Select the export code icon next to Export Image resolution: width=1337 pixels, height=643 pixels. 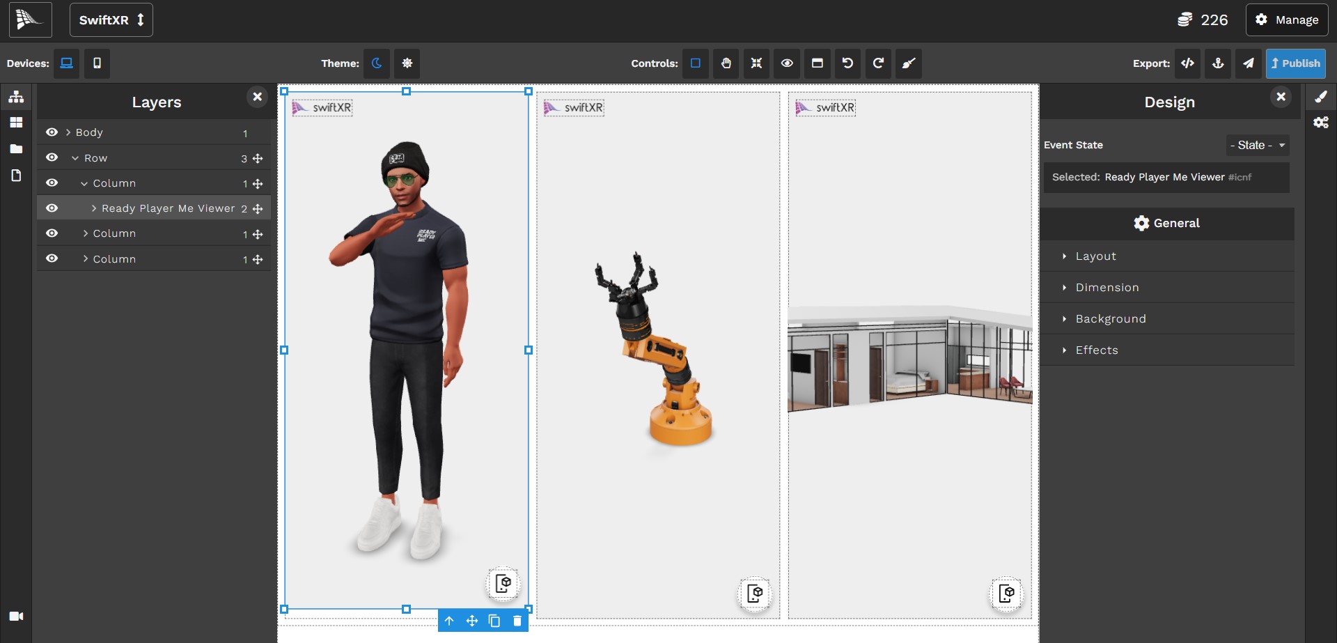click(1187, 63)
